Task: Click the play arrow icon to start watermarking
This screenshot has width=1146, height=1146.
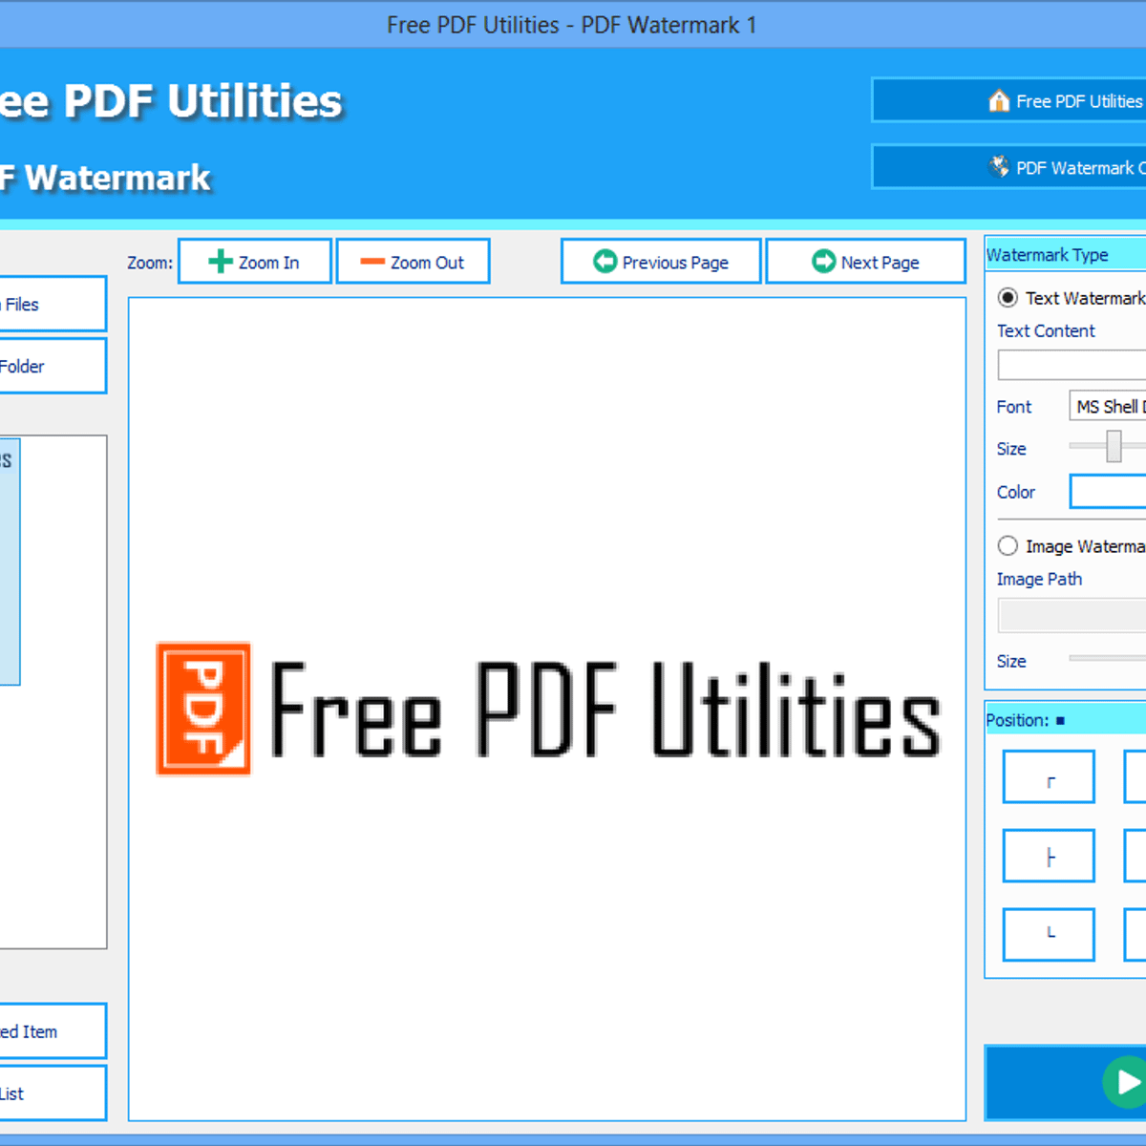Action: pyautogui.click(x=1123, y=1082)
